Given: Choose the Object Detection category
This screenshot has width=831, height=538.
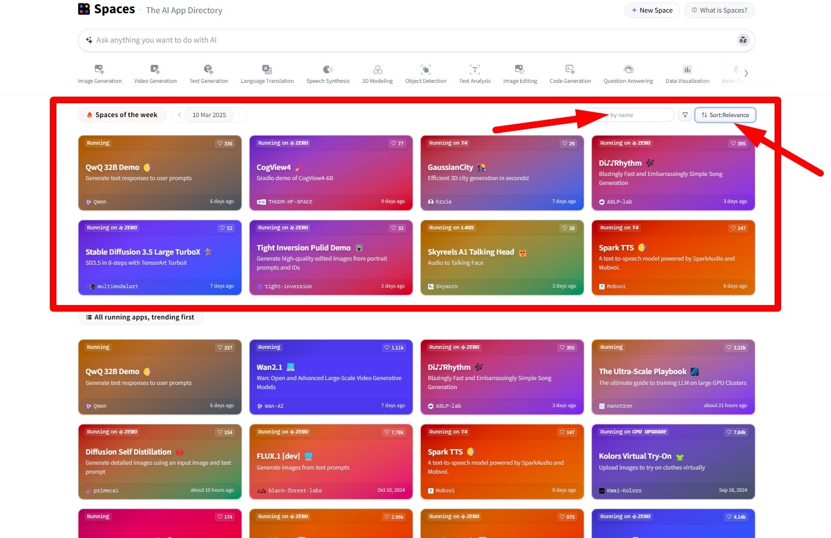Looking at the screenshot, I should [426, 74].
